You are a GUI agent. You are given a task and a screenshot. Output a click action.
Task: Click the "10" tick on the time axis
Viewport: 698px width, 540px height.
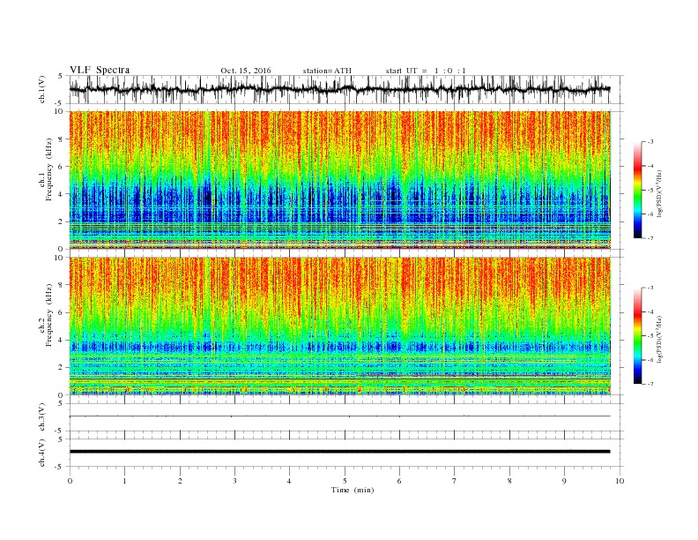[x=620, y=481]
